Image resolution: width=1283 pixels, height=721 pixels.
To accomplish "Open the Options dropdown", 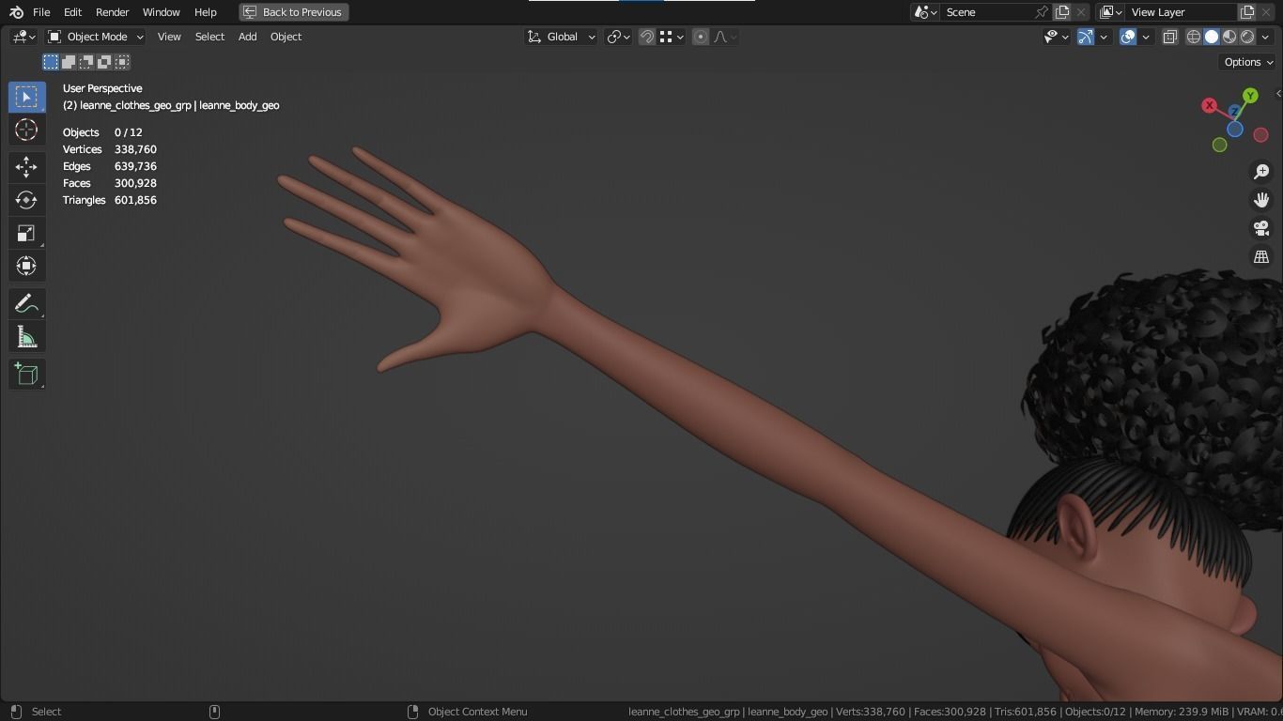I will point(1248,62).
